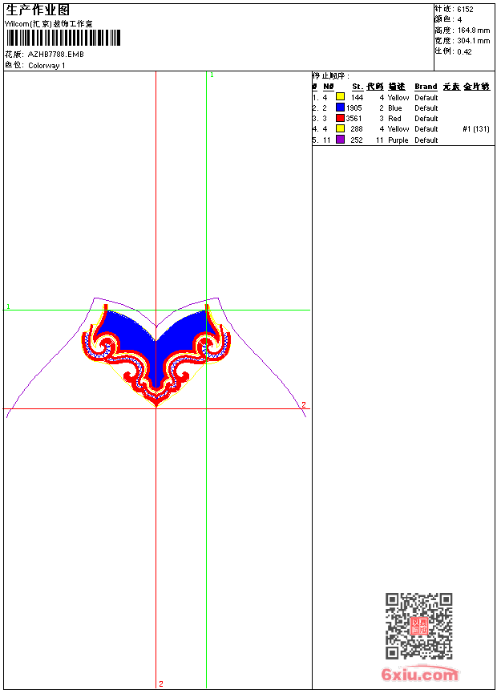Click the 'Colorway 1' label

coord(46,66)
